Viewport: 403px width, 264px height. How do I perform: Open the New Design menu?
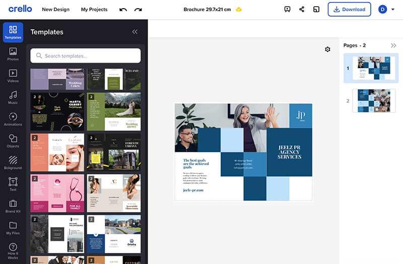coord(55,10)
